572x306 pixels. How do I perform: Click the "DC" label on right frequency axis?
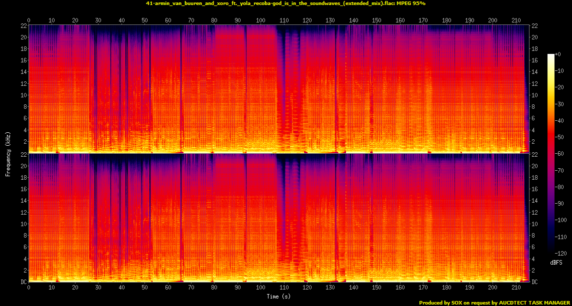tap(534, 282)
